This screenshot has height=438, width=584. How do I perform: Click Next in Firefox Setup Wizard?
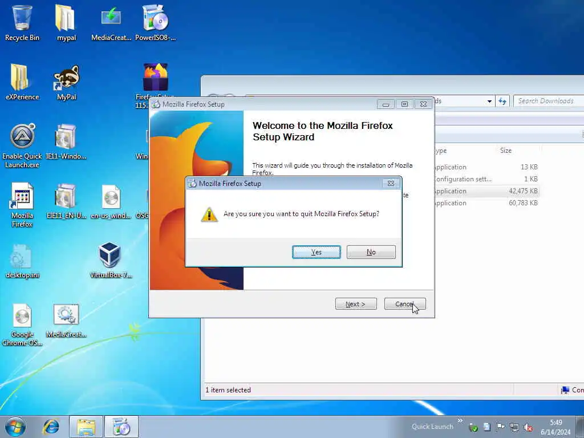(x=356, y=304)
